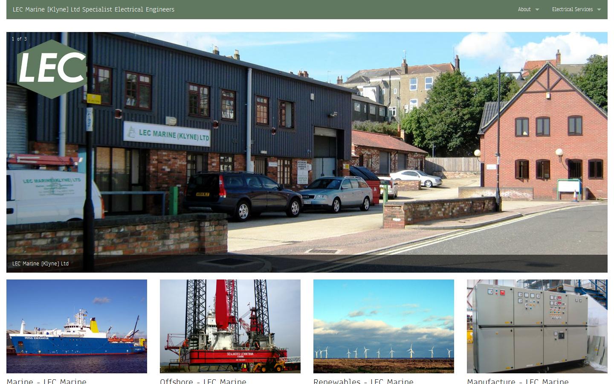Click the LEC Marine [Klyne] Ltd slide caption
The width and height of the screenshot is (614, 384).
tap(41, 264)
